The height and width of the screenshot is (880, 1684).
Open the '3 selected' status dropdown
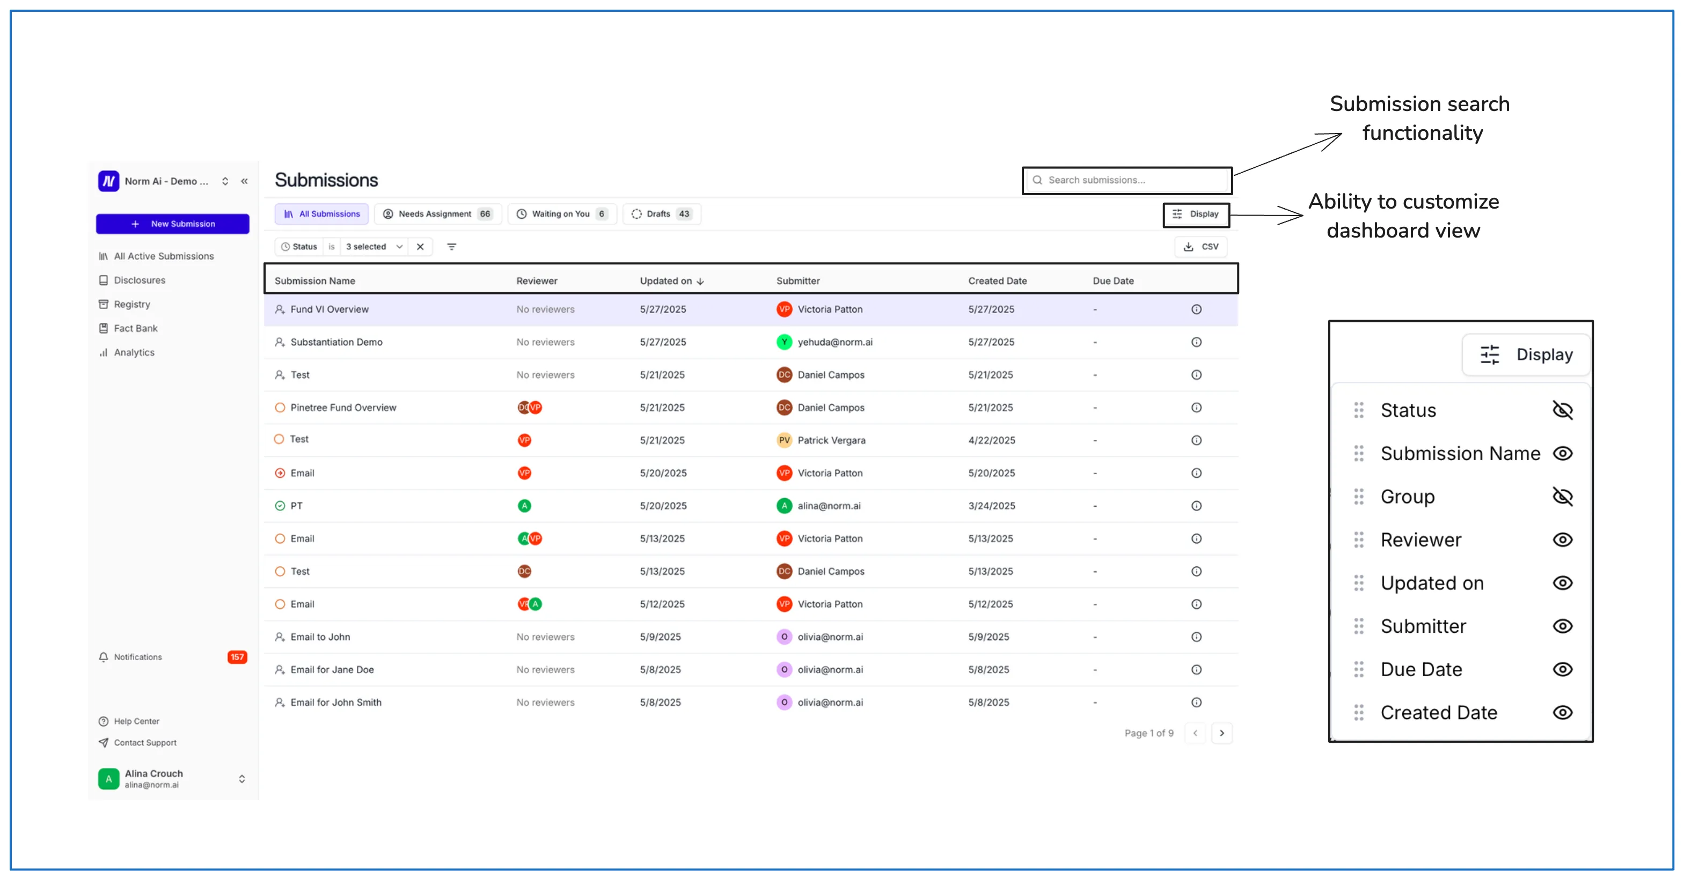pyautogui.click(x=374, y=247)
